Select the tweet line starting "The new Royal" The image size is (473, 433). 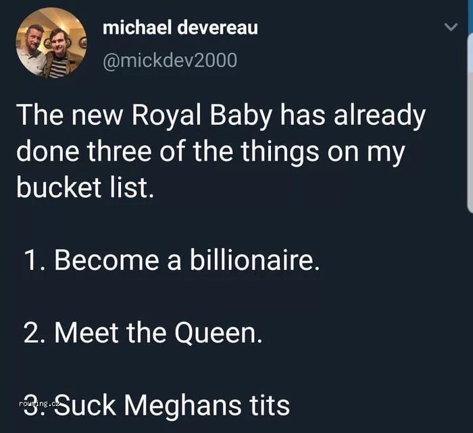[x=220, y=116]
